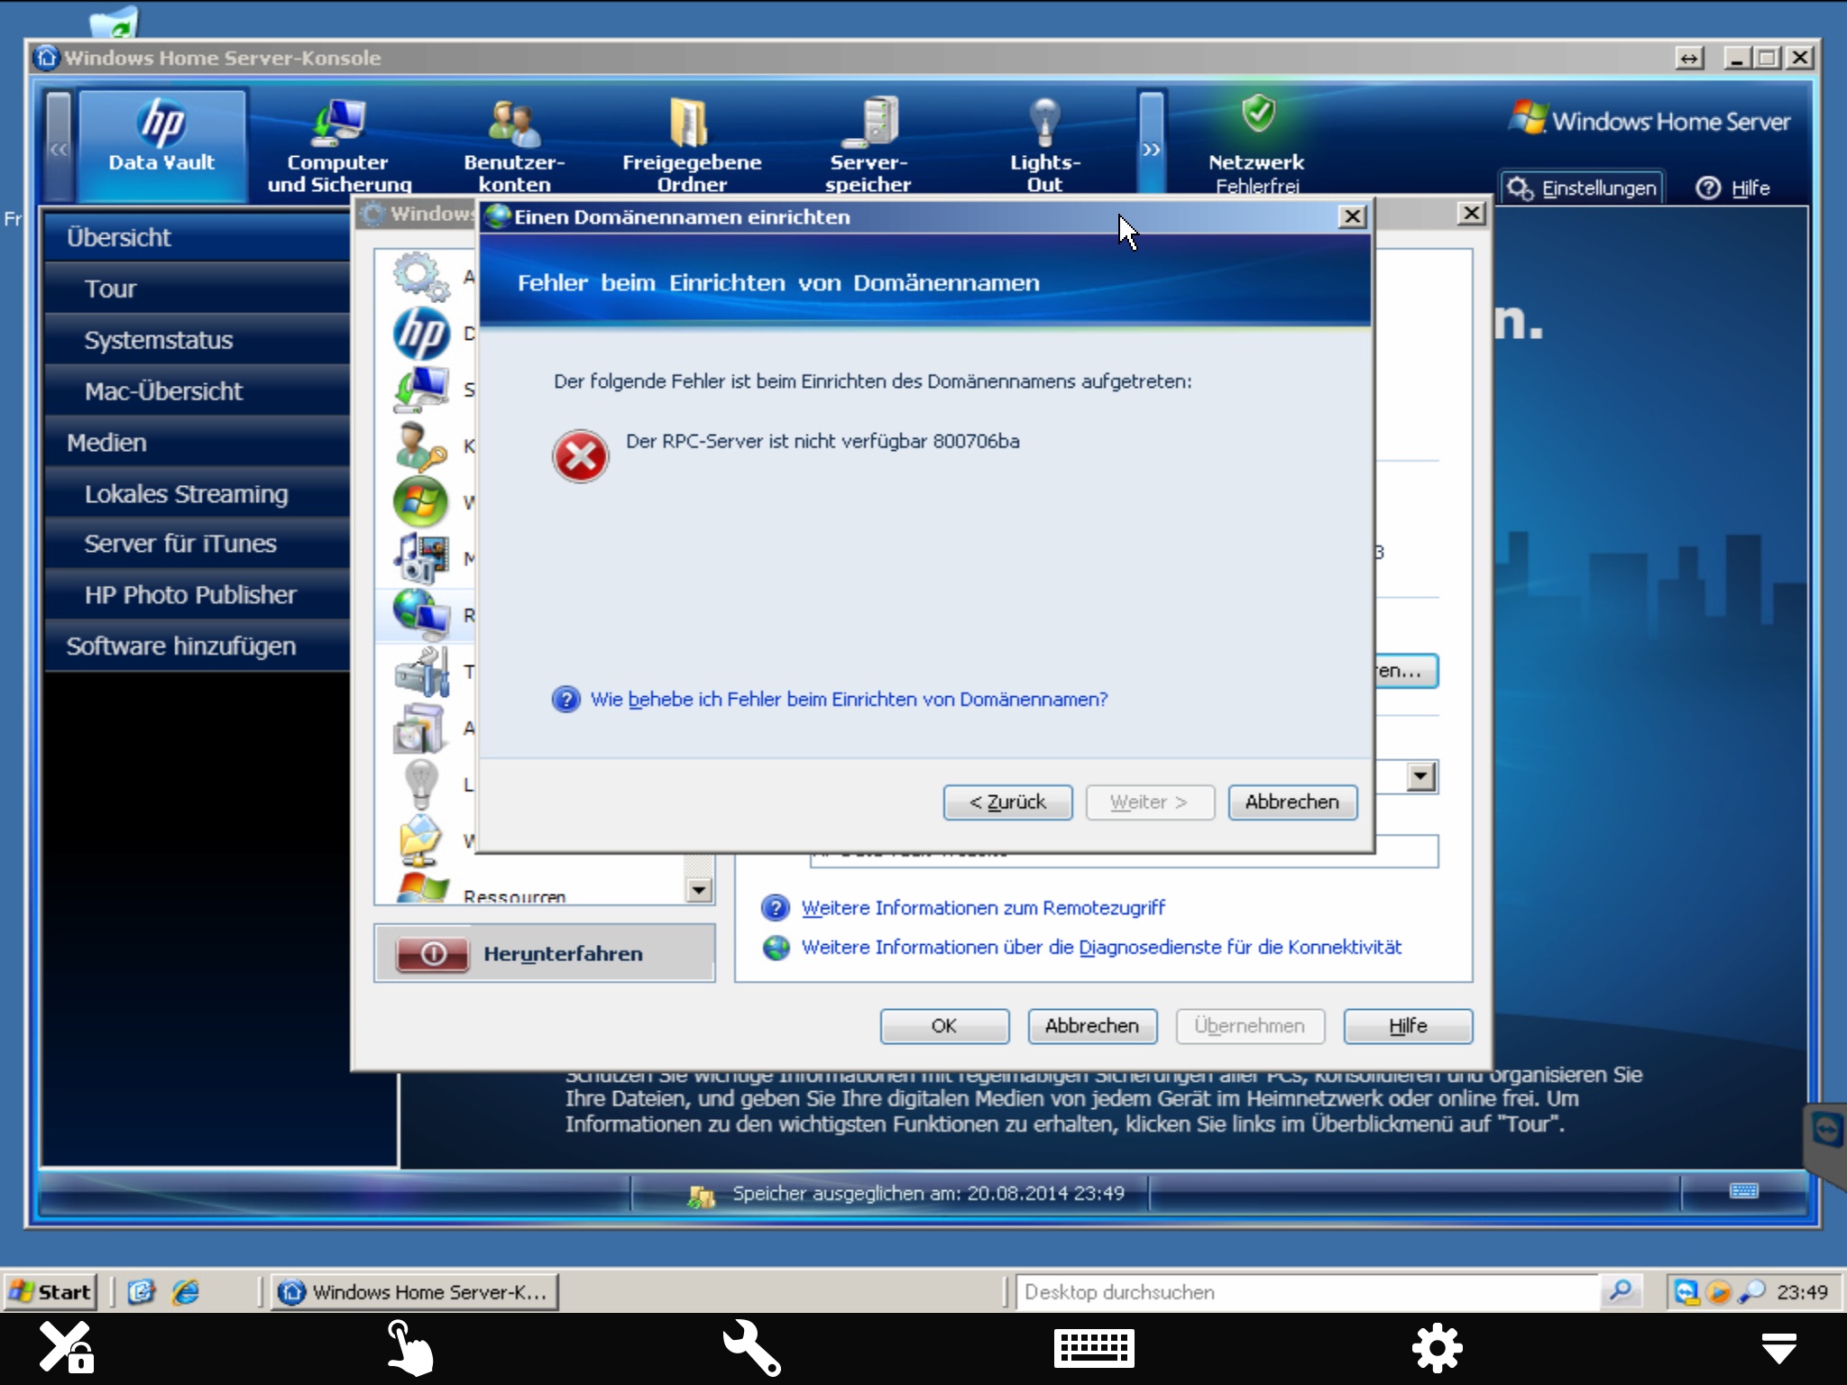This screenshot has height=1385, width=1847.
Task: Launch Internet Explorer from quick launch
Action: (186, 1292)
